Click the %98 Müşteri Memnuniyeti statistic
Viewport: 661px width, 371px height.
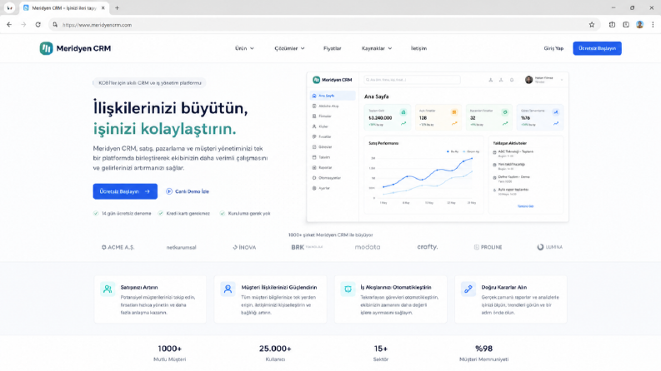[x=484, y=354]
